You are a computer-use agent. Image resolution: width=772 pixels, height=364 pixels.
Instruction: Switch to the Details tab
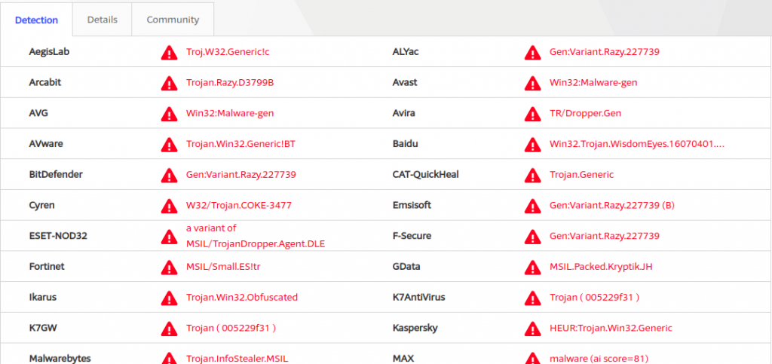[102, 20]
